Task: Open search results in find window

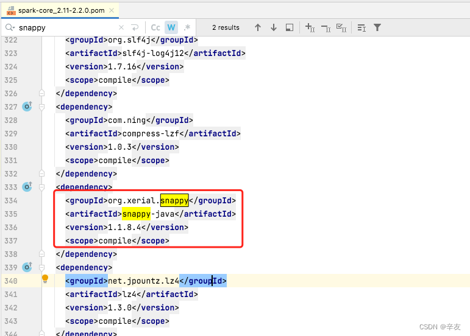Action: point(289,27)
